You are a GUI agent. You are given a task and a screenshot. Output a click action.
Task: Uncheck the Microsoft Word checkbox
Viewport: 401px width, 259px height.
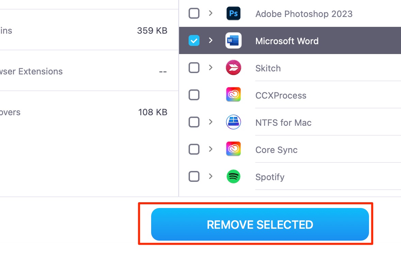pyautogui.click(x=194, y=40)
